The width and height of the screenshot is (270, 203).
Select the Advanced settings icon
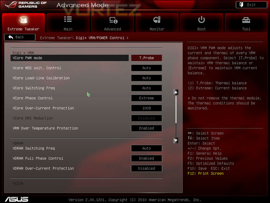(113, 20)
